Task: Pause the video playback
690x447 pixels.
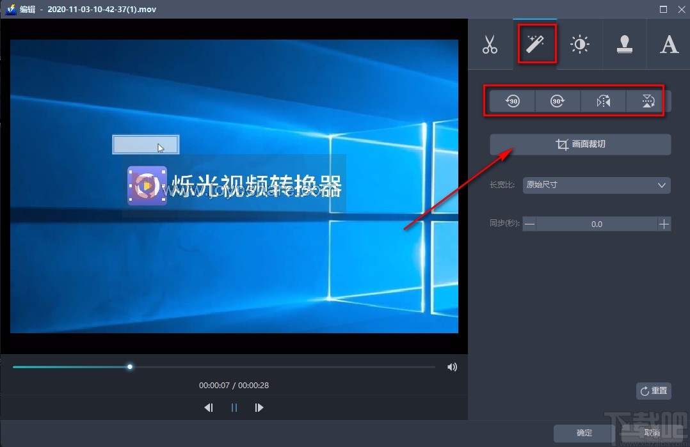Action: click(x=234, y=407)
